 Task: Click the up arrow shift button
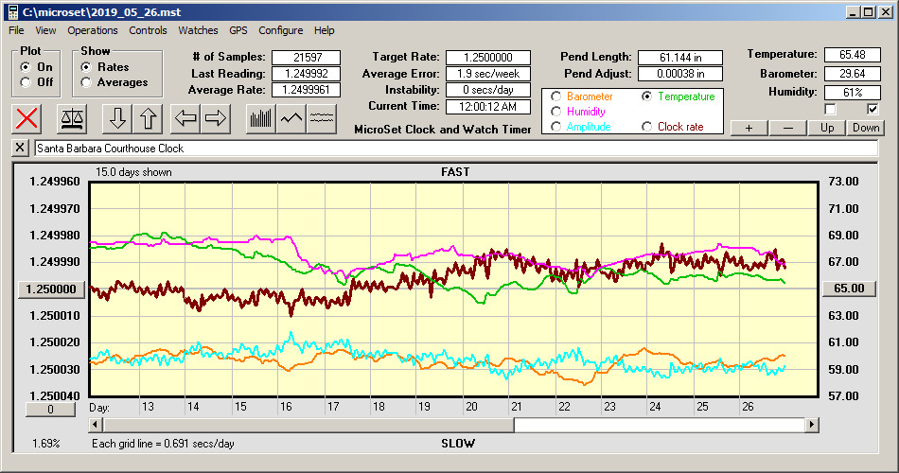pos(148,118)
